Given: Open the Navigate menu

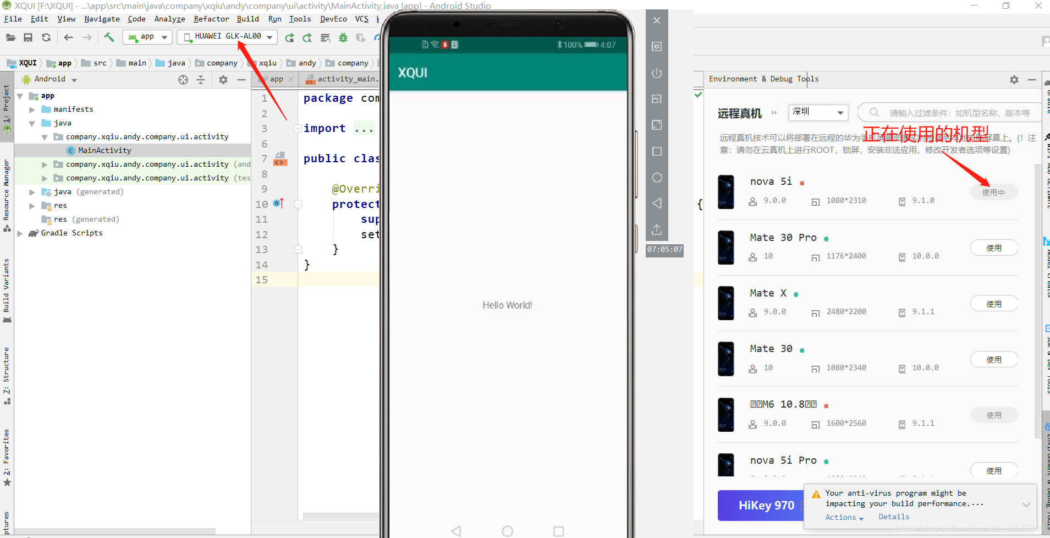Looking at the screenshot, I should 102,19.
